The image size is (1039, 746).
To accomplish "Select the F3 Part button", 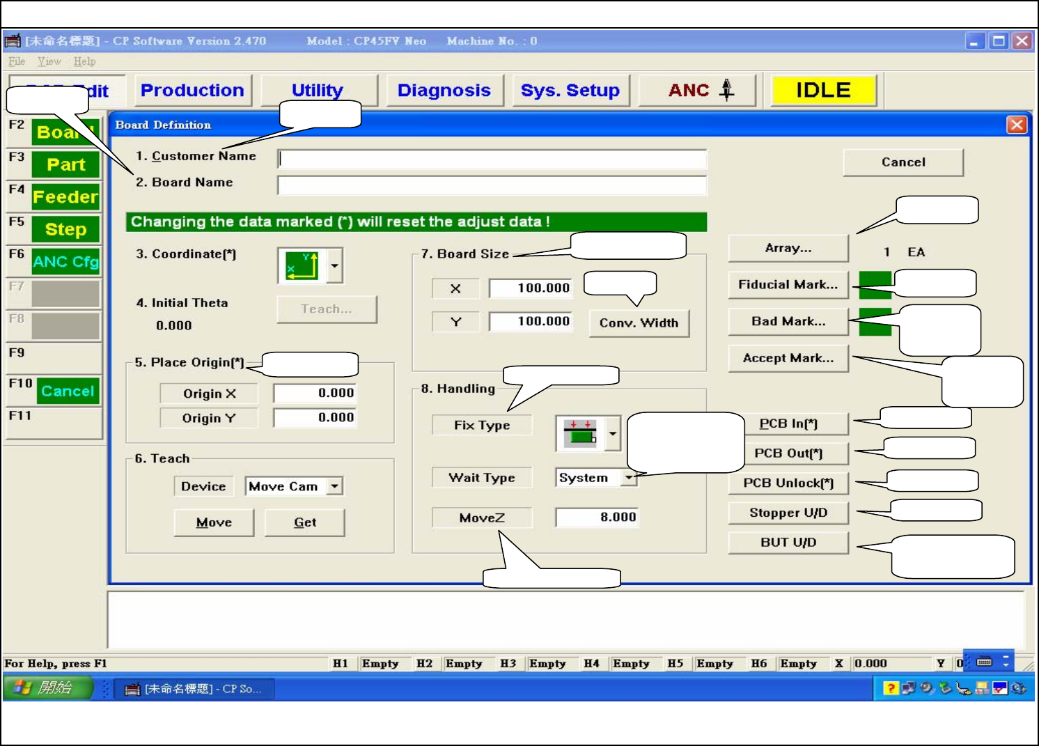I will [65, 165].
